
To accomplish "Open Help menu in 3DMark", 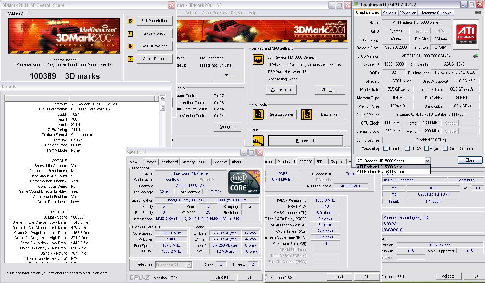I will click(252, 13).
